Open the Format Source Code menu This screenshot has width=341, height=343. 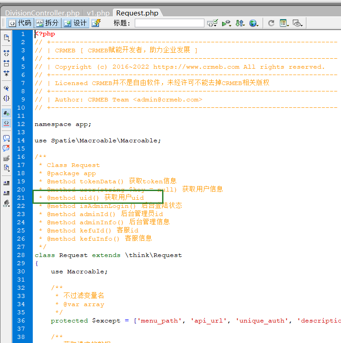pyautogui.click(x=6, y=203)
